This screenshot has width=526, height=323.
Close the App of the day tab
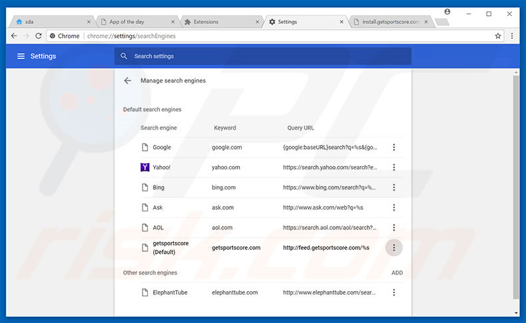(x=172, y=22)
